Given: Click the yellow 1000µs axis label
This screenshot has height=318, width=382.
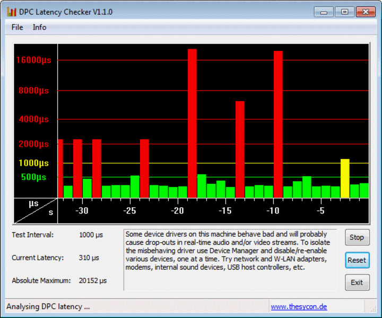Looking at the screenshot, I should click(33, 163).
